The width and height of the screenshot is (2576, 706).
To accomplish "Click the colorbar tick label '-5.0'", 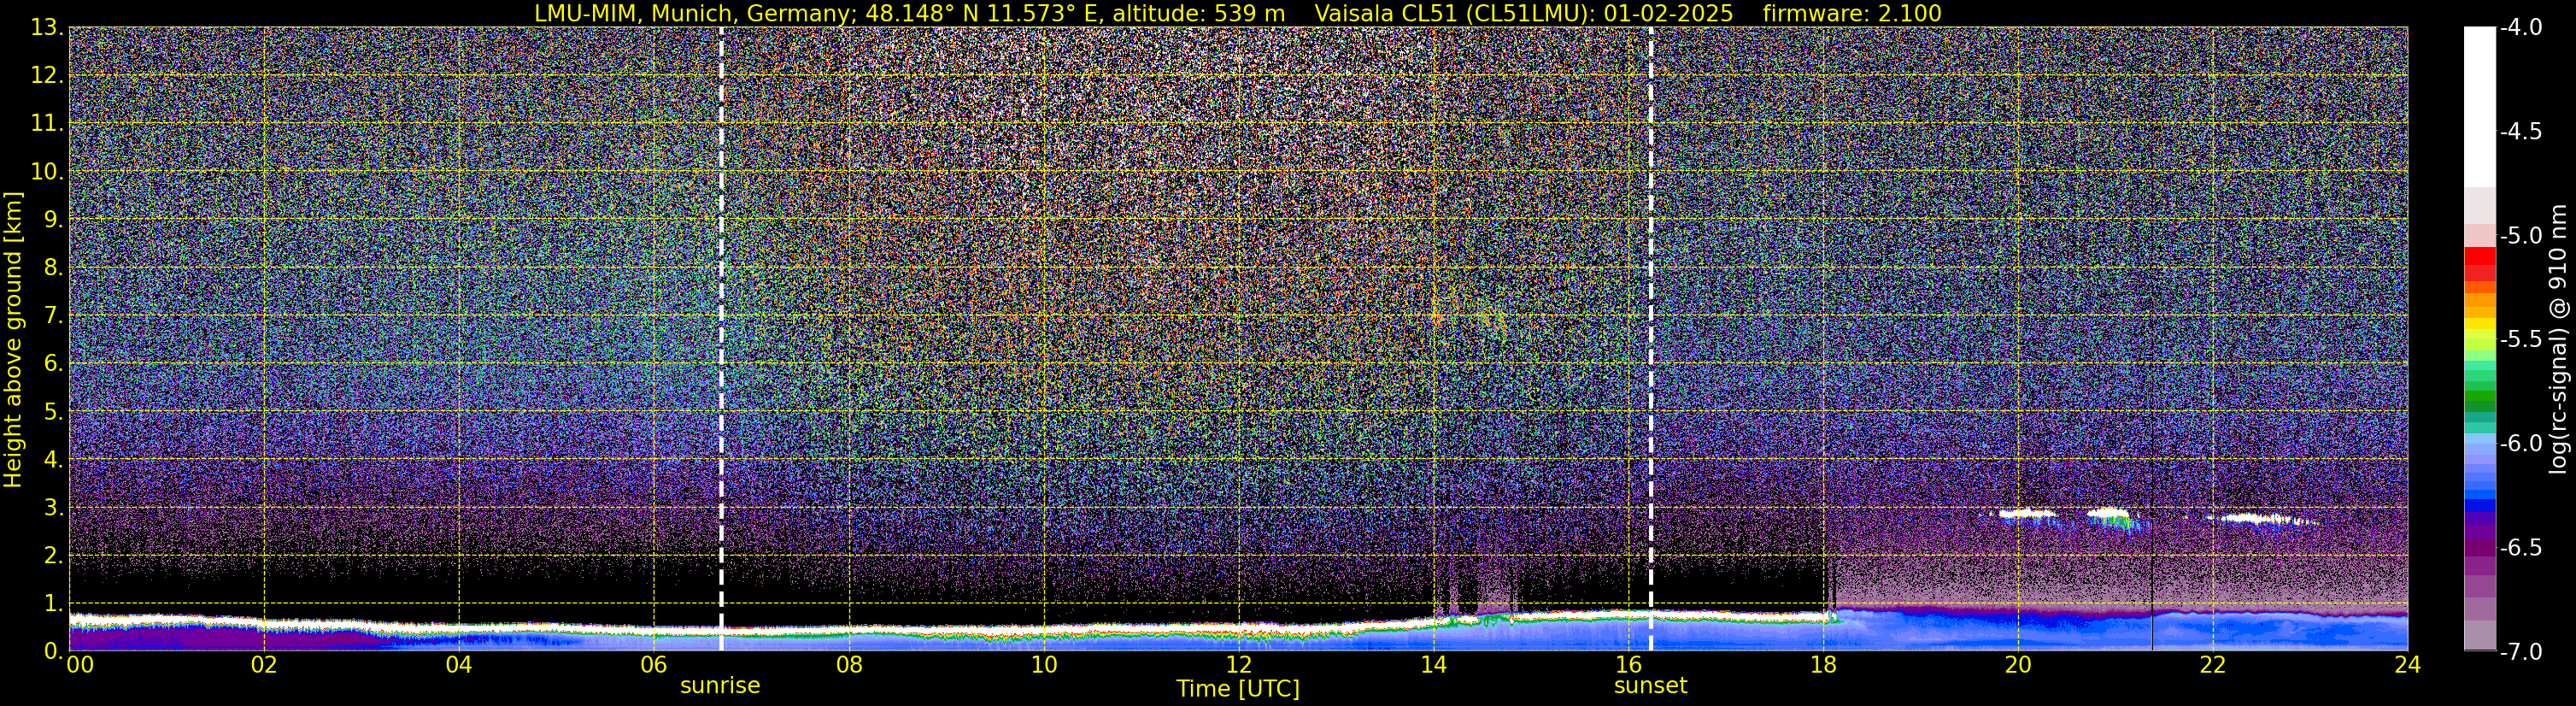I will 2520,236.
